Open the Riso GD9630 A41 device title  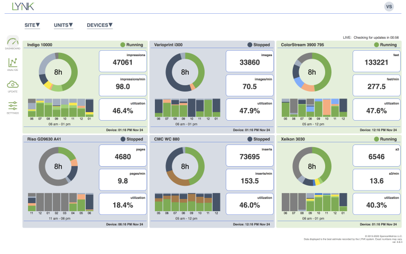click(x=44, y=139)
